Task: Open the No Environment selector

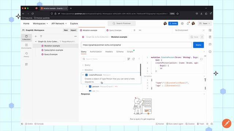Action: click(x=190, y=30)
